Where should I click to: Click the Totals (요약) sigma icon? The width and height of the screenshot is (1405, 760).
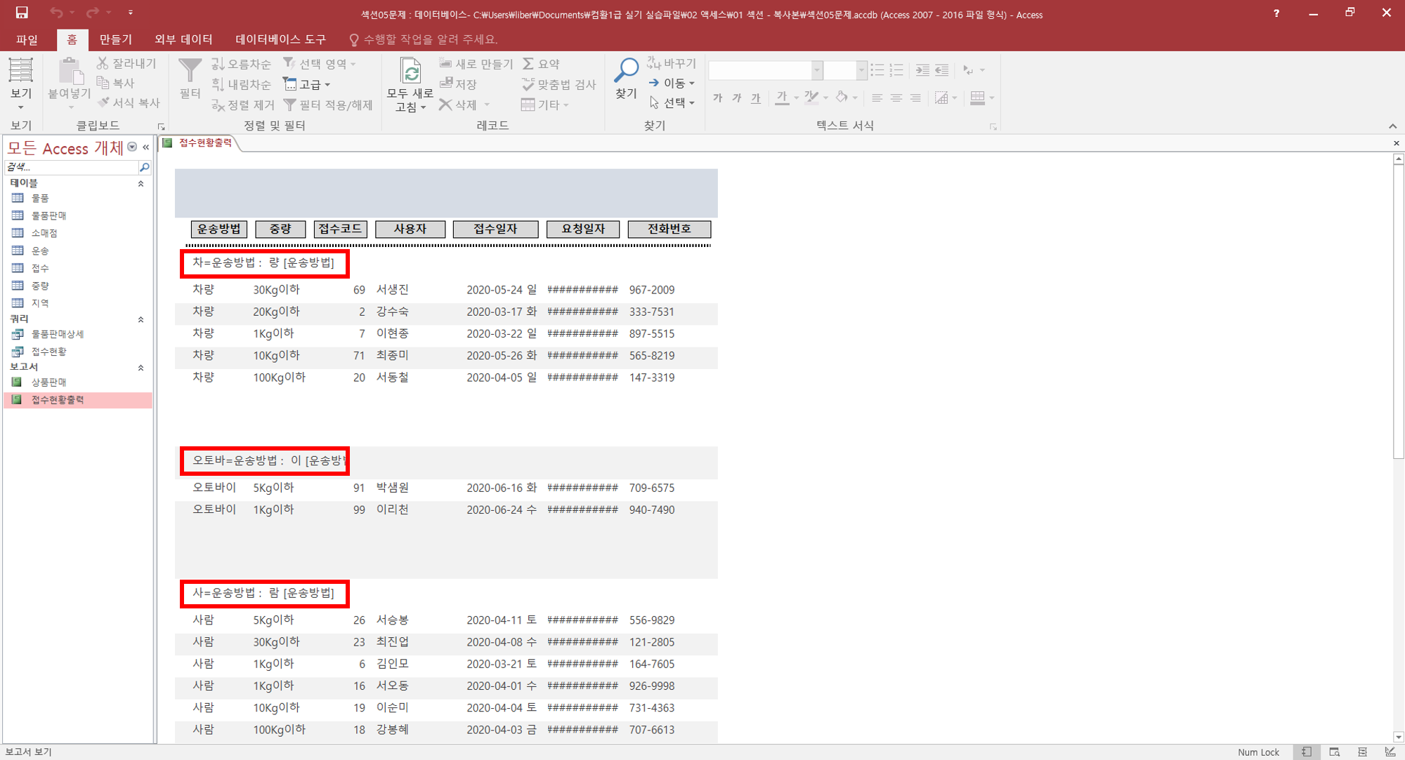click(528, 64)
